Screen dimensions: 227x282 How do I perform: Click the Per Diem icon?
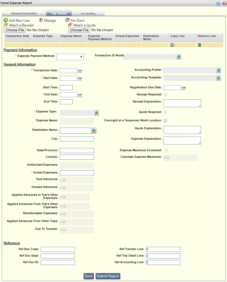coord(67,20)
